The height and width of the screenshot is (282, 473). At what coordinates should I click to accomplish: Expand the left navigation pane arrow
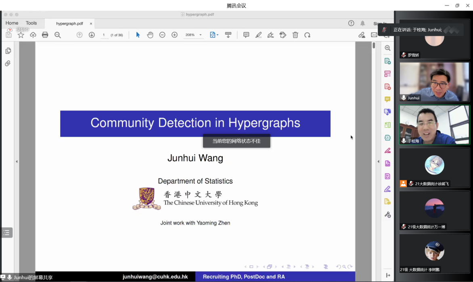pyautogui.click(x=17, y=161)
